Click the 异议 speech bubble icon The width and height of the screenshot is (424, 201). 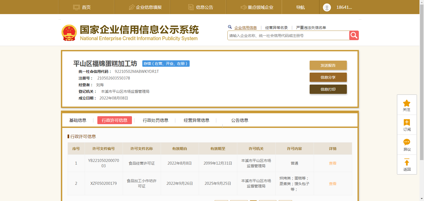pyautogui.click(x=407, y=142)
